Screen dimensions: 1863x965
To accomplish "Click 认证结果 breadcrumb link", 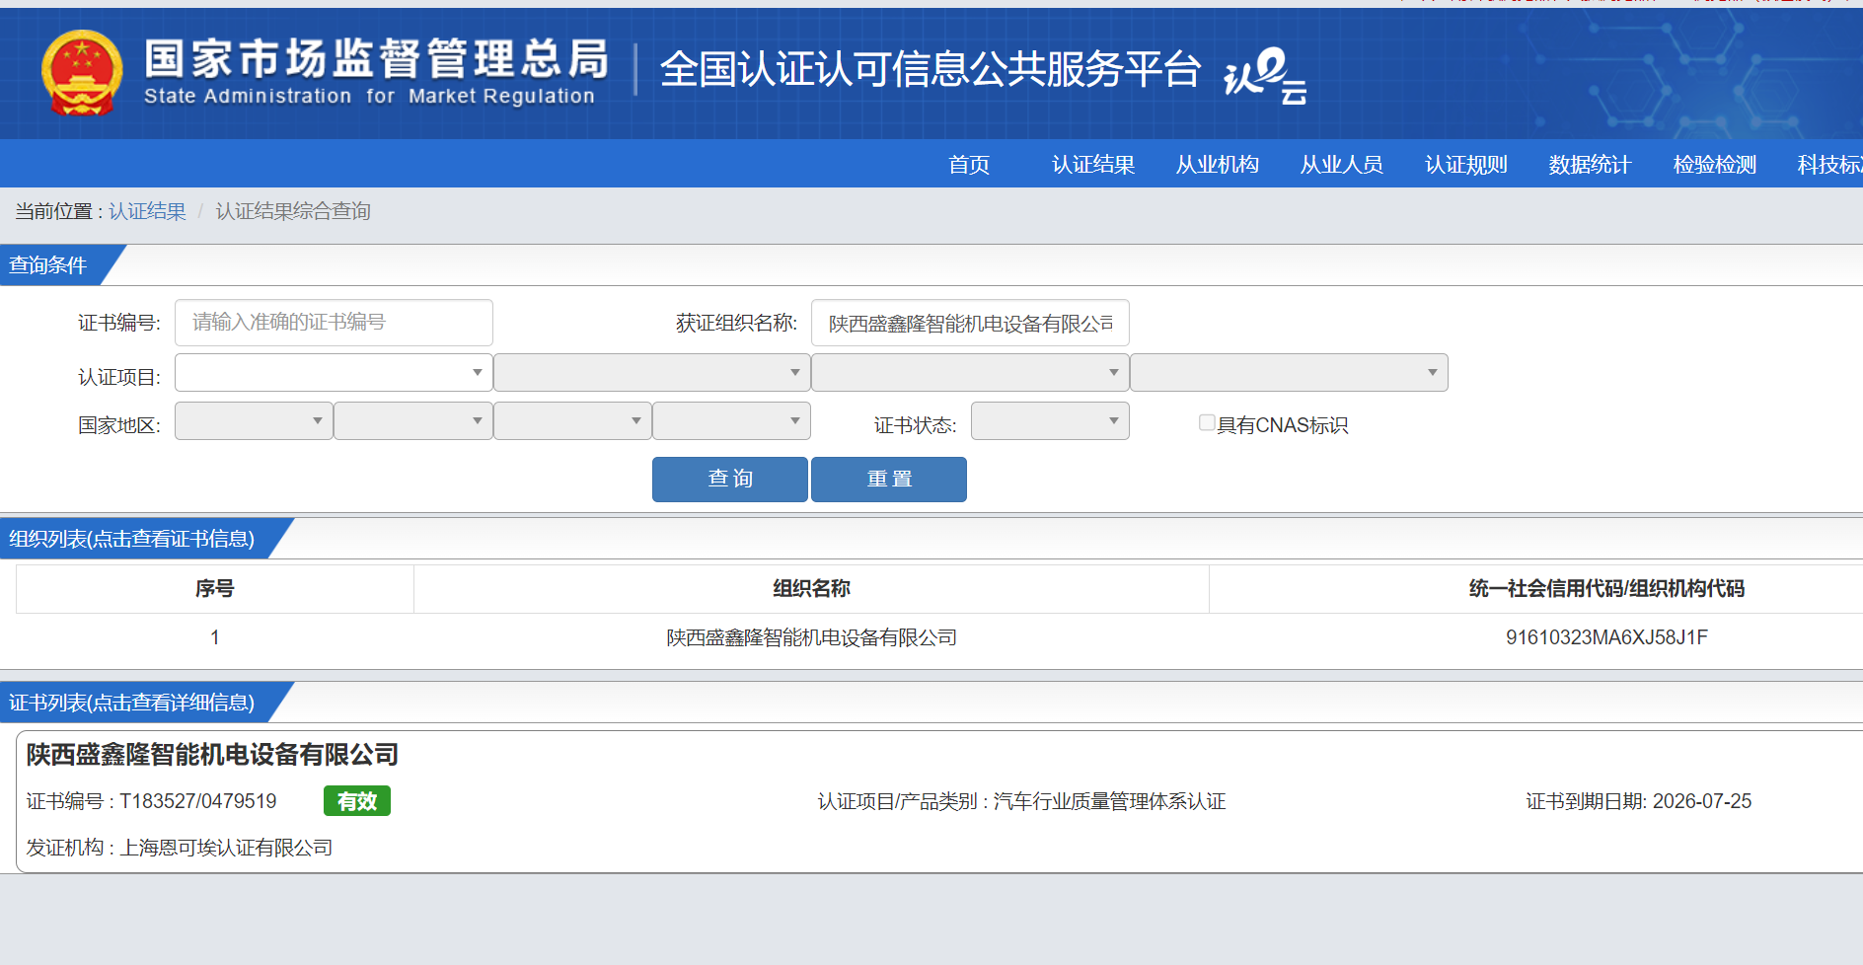I will click(147, 211).
